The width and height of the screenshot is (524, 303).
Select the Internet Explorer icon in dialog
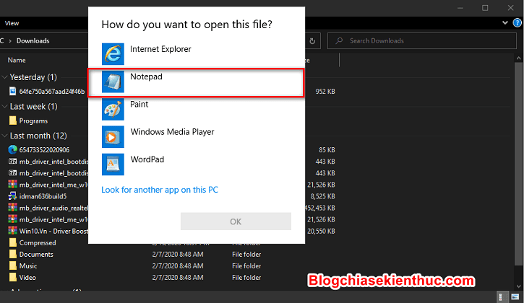click(x=113, y=54)
